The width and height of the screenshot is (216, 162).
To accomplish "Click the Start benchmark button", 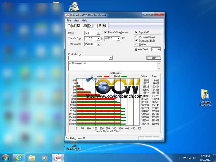I will [154, 58].
